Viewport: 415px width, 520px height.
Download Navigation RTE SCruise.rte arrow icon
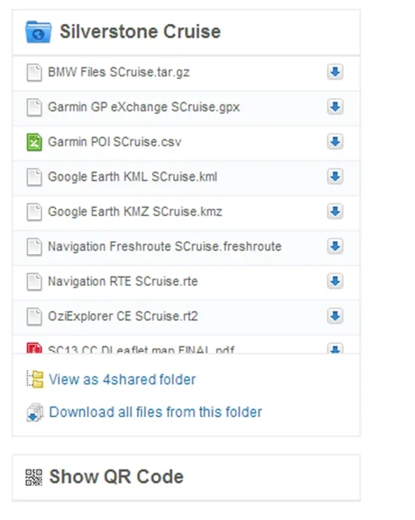pyautogui.click(x=335, y=281)
